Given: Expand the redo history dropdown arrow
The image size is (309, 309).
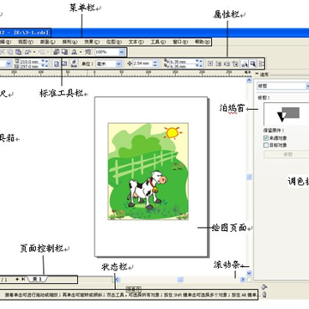Looking at the screenshot, I should click(x=48, y=52).
